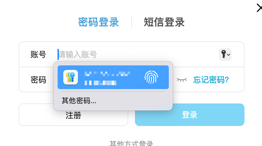Open the 忘记密码? link
The height and width of the screenshot is (146, 262).
(211, 80)
